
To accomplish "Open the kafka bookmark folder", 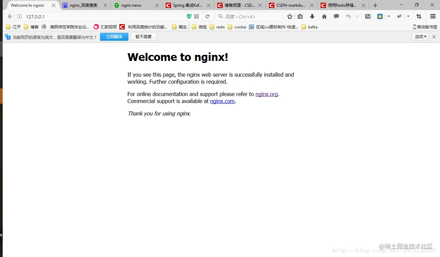I will coord(310,27).
